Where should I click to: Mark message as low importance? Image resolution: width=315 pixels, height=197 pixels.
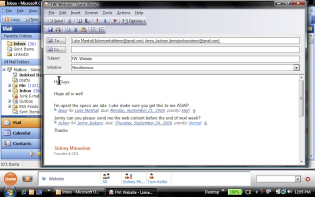(105, 21)
